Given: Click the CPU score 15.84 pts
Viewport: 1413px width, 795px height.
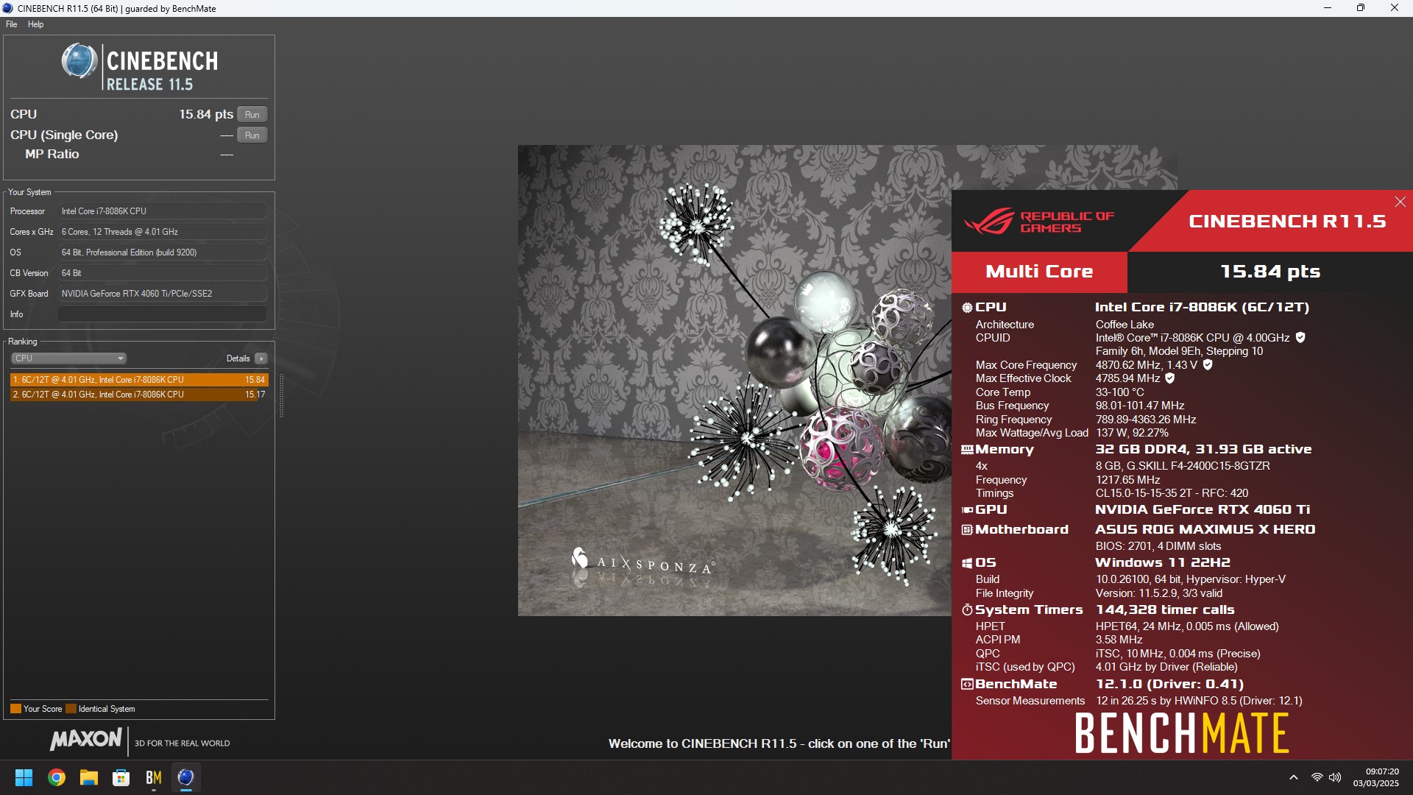Looking at the screenshot, I should click(206, 114).
